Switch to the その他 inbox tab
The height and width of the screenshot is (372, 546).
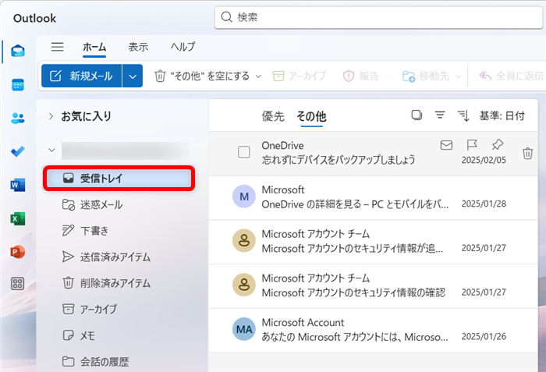311,116
